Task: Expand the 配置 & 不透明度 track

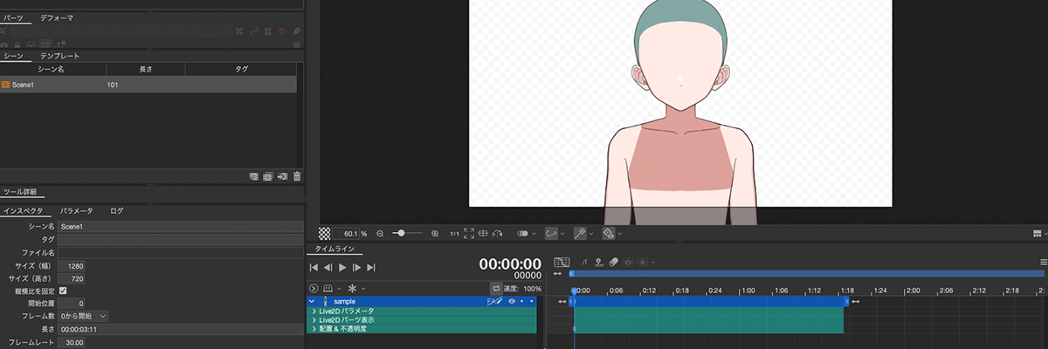Action: [x=314, y=329]
